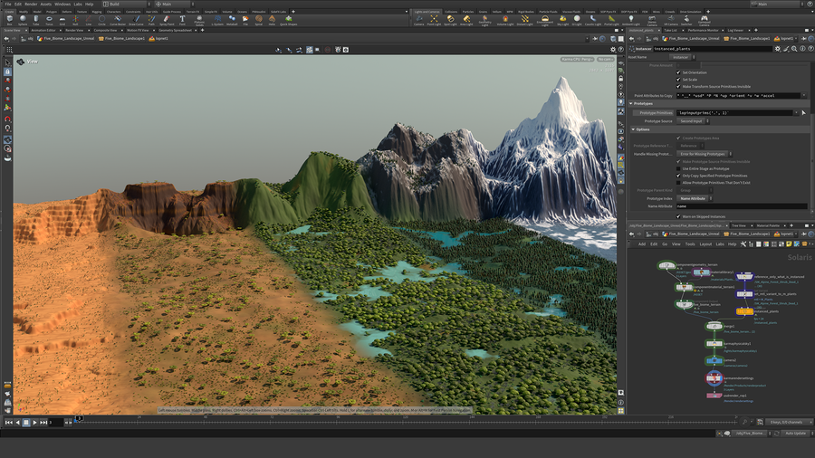Select the Grid shelf tool
815x458 pixels.
tap(62, 20)
